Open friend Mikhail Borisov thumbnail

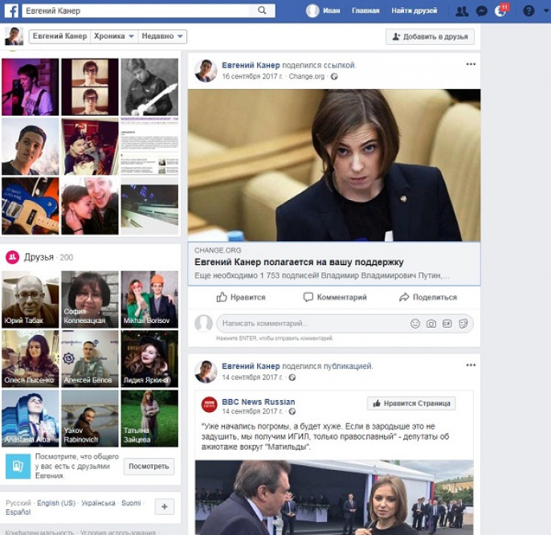pos(149,300)
